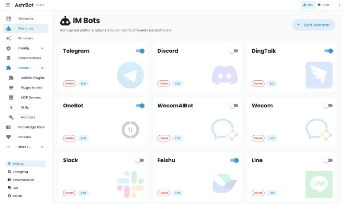Turn off the OneBot adapter switch
The width and height of the screenshot is (346, 204).
140,105
